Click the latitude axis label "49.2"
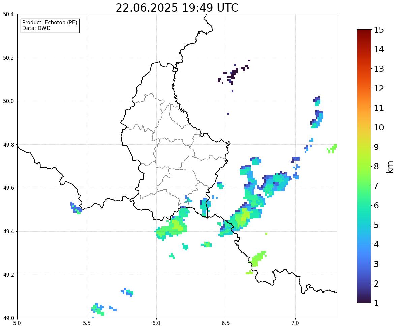Viewport: 397px width, 329px height. click(x=8, y=275)
